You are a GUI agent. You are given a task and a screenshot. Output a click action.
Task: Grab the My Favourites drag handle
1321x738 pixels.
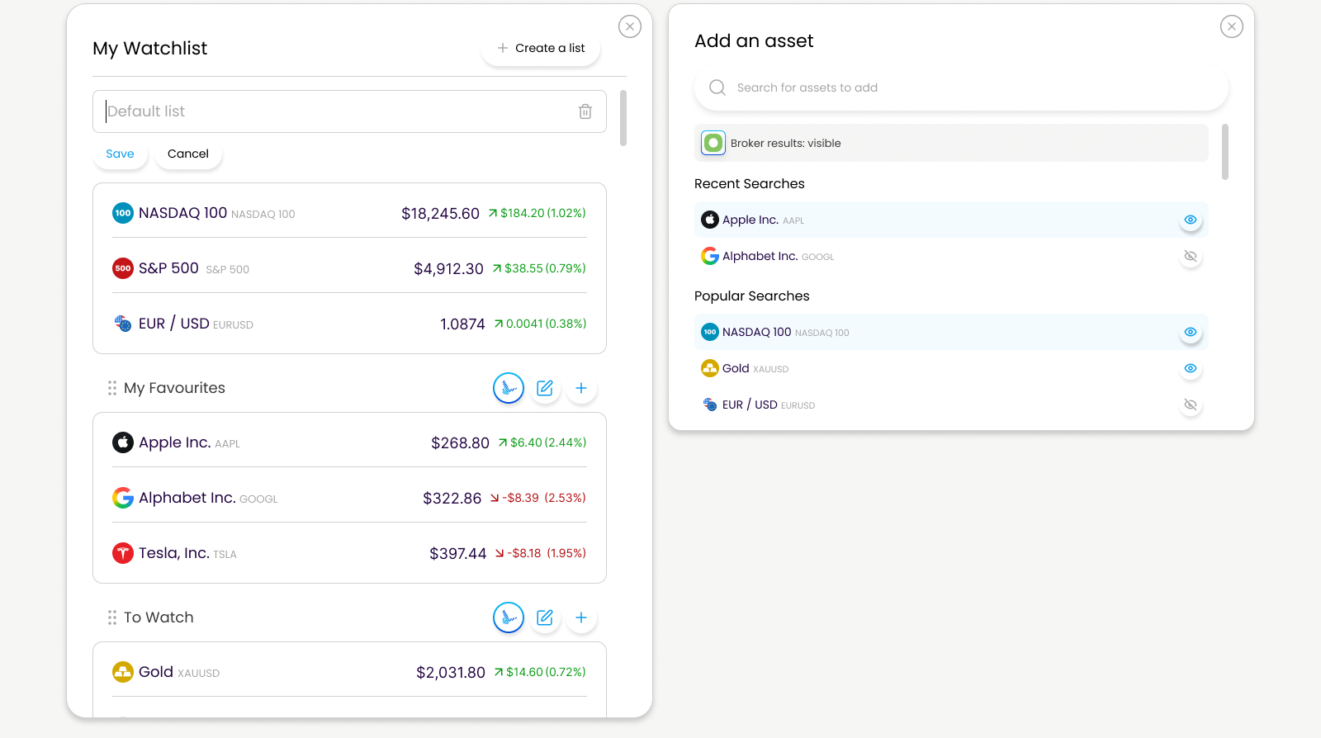tap(112, 388)
